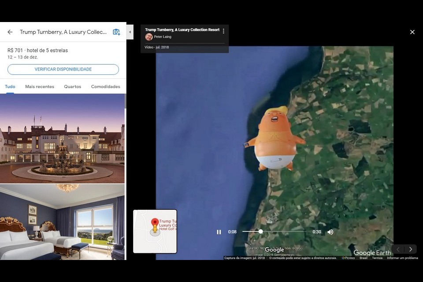Open the Comodidades tab
This screenshot has height=282, width=423.
tap(105, 87)
